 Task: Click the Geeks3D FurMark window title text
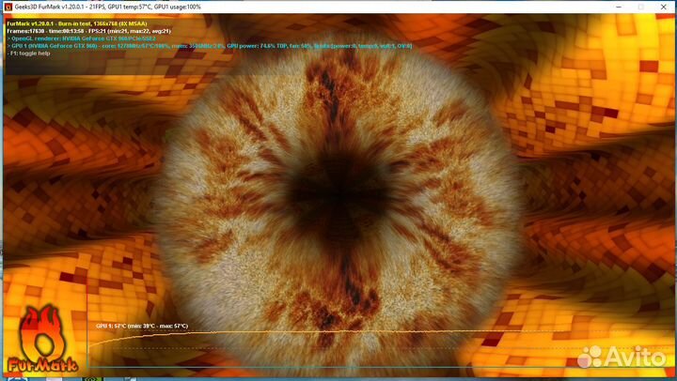tap(107, 7)
